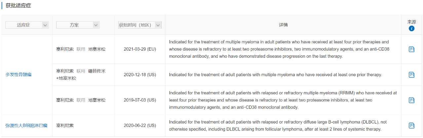423x138 pixels.
Task: Select 硼替佐米 in the 2020-12-18 regimen
Action: pyautogui.click(x=97, y=71)
